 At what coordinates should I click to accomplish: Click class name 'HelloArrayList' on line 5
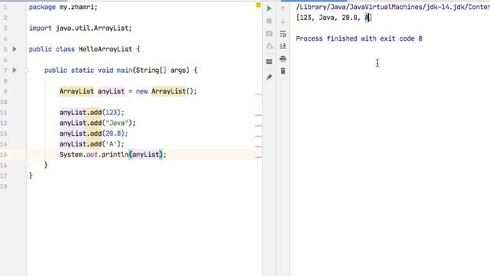point(106,49)
